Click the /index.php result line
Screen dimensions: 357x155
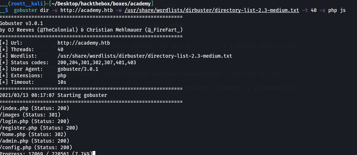(x=35, y=108)
